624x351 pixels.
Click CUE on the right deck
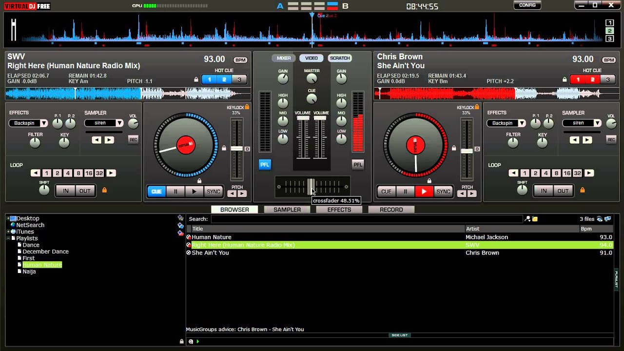tap(386, 192)
